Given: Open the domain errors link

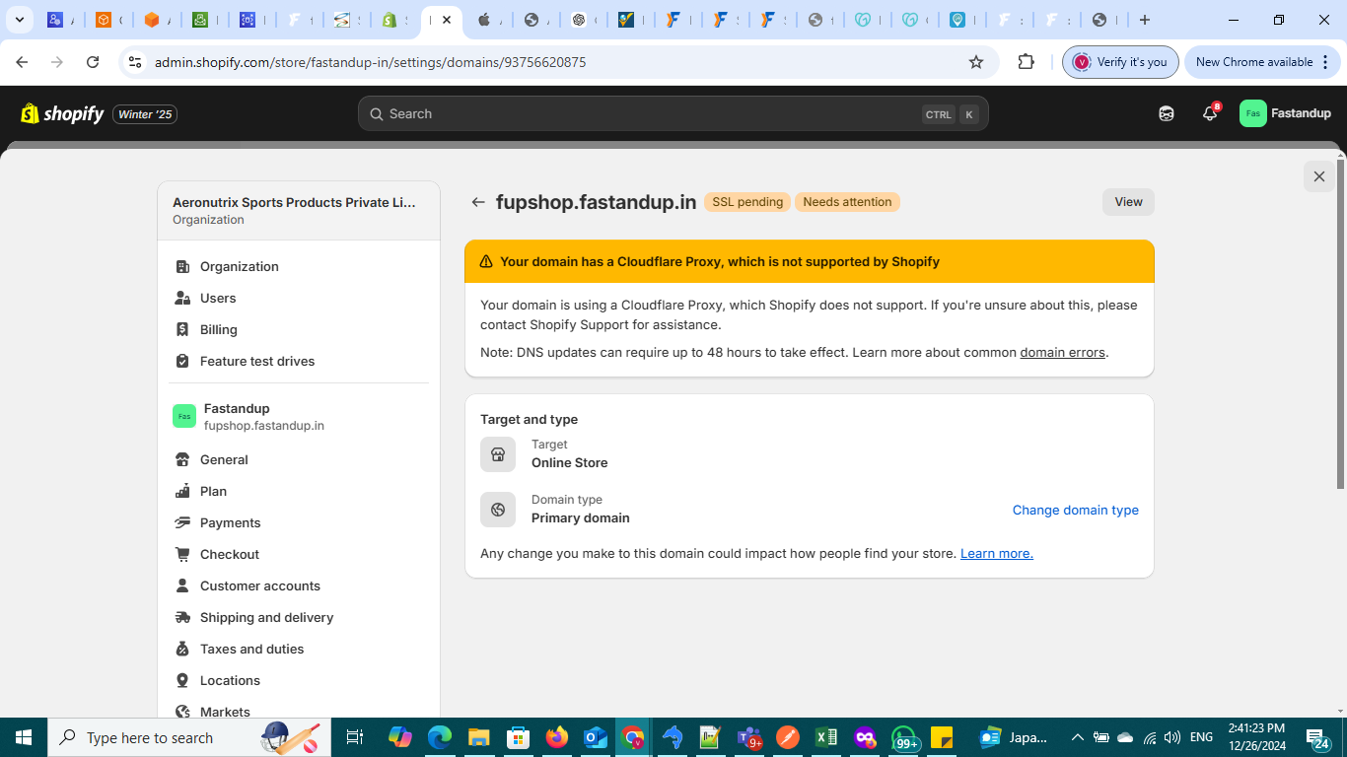Looking at the screenshot, I should [x=1062, y=352].
